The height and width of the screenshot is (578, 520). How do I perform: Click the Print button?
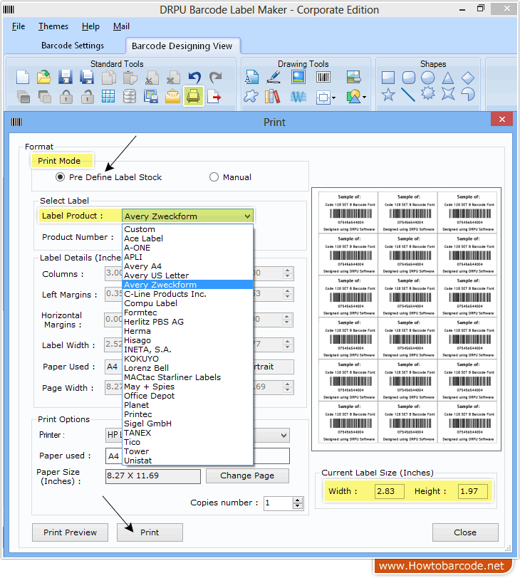150,532
